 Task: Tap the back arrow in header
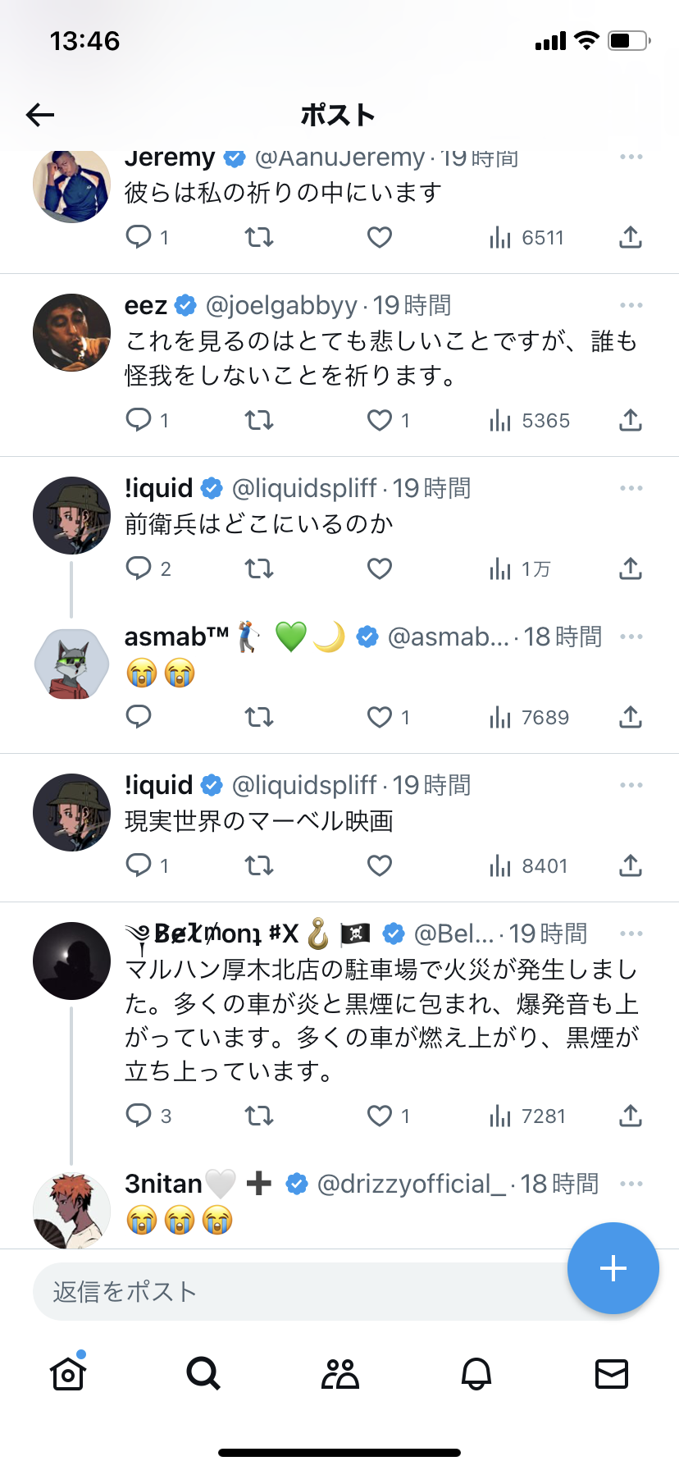40,115
